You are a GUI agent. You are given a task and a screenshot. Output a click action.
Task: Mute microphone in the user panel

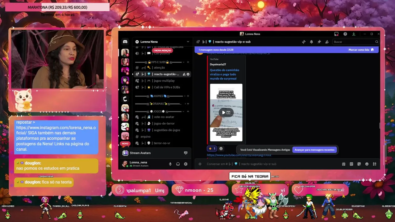[x=170, y=164]
